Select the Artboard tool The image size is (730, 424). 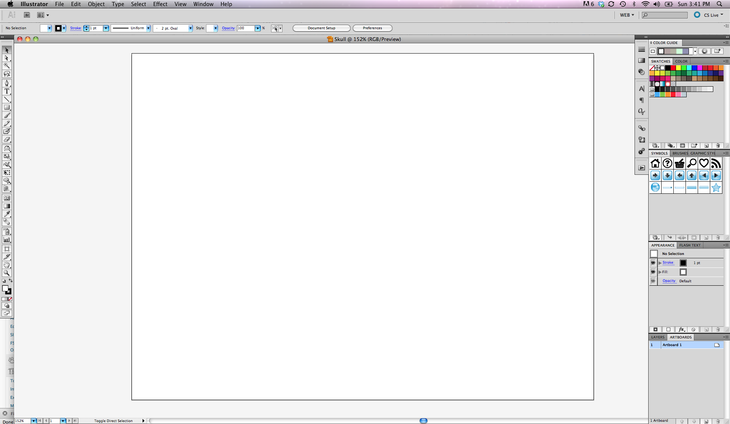tap(7, 249)
